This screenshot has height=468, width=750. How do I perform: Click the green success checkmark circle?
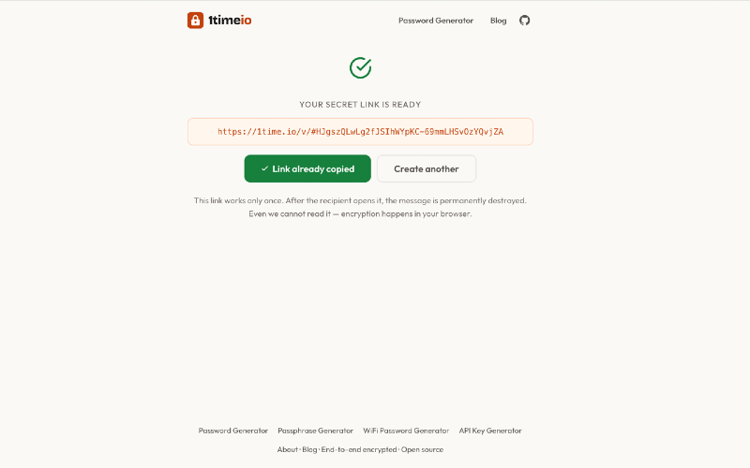coord(360,67)
